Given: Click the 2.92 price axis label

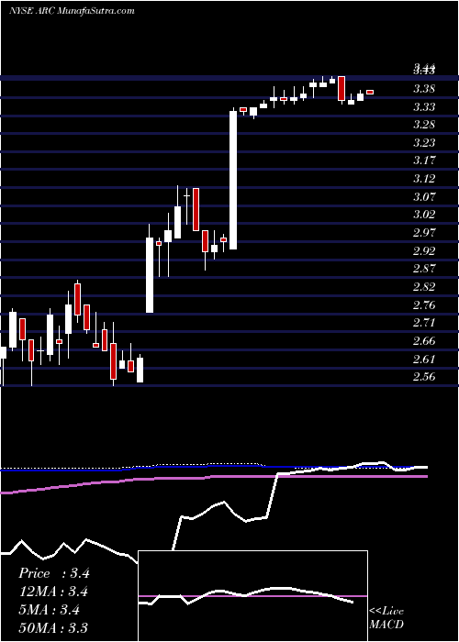Looking at the screenshot, I should 424,250.
